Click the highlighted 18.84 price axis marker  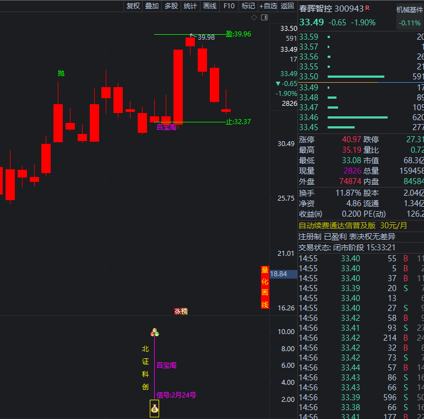(279, 274)
